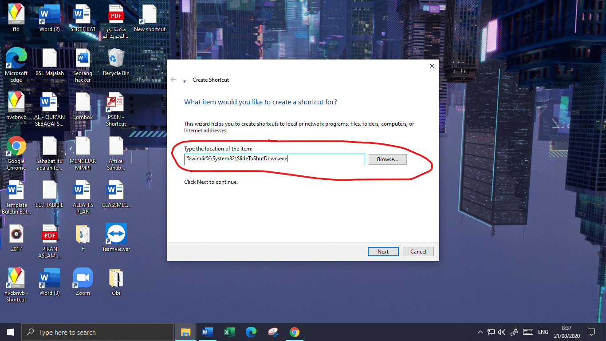Screen dimensions: 606x341
Task: Open the volume control in system tray
Action: point(502,332)
